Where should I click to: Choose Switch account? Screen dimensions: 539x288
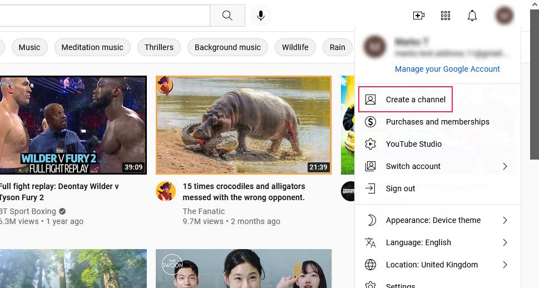[x=438, y=166]
